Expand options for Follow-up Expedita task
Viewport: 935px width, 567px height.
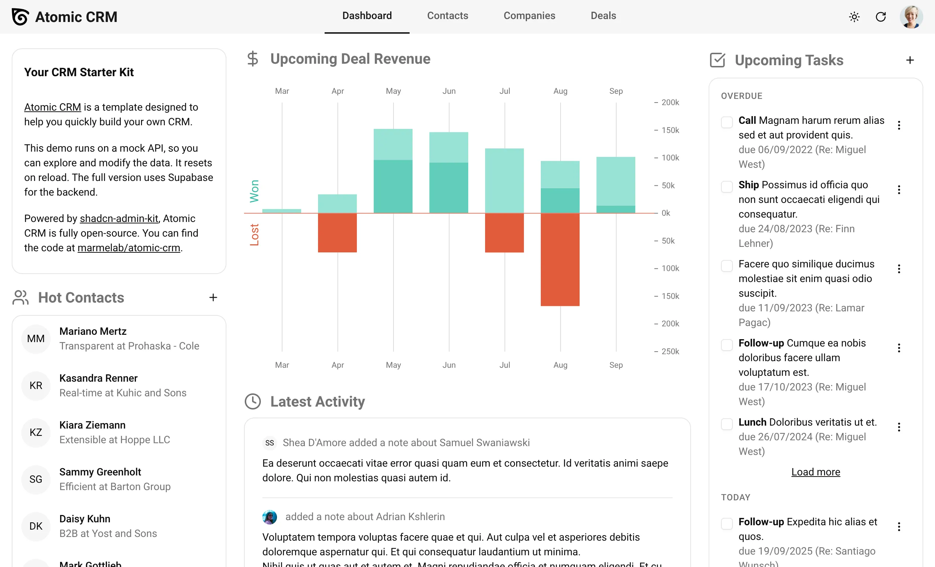[x=899, y=526]
